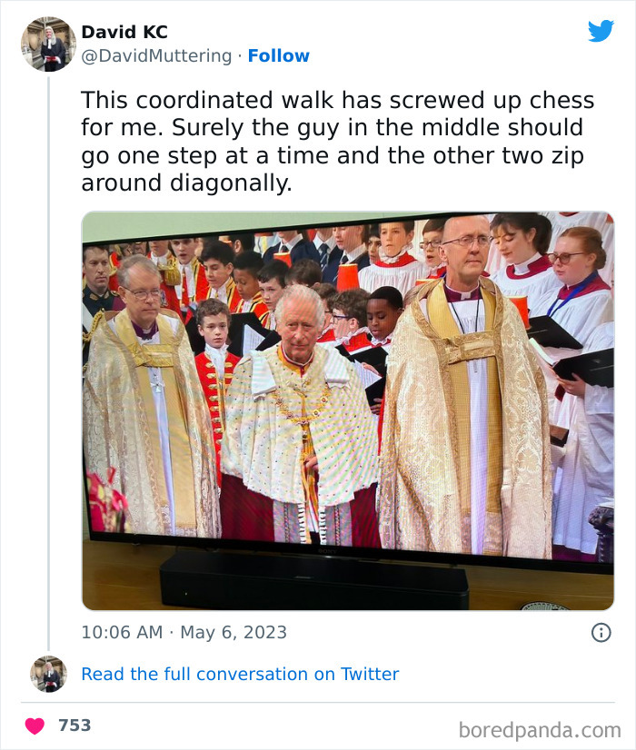The width and height of the screenshot is (636, 750).
Task: Open David KC's profile avatar at top
Action: (x=48, y=44)
